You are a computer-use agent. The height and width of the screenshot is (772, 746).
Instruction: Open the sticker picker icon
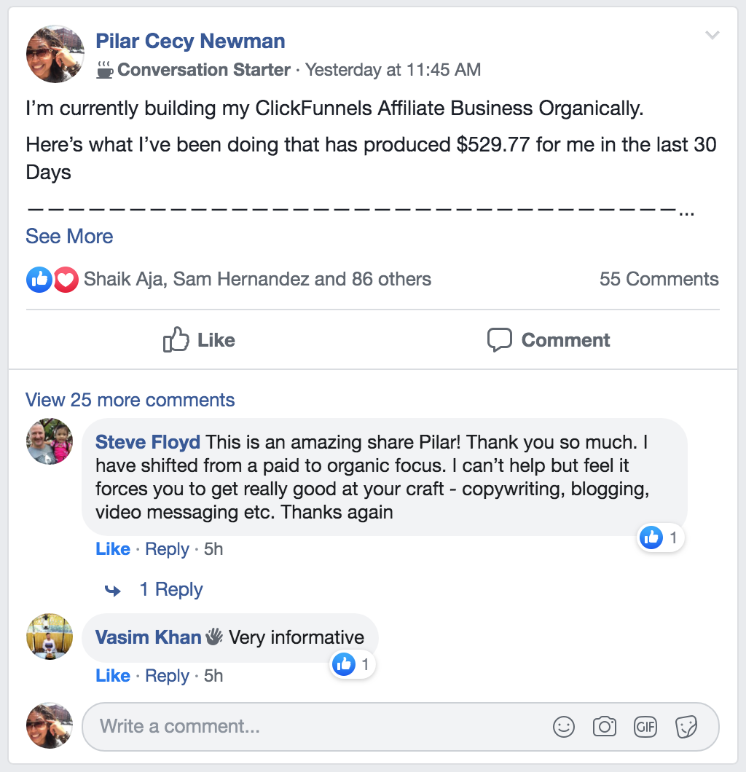click(686, 726)
